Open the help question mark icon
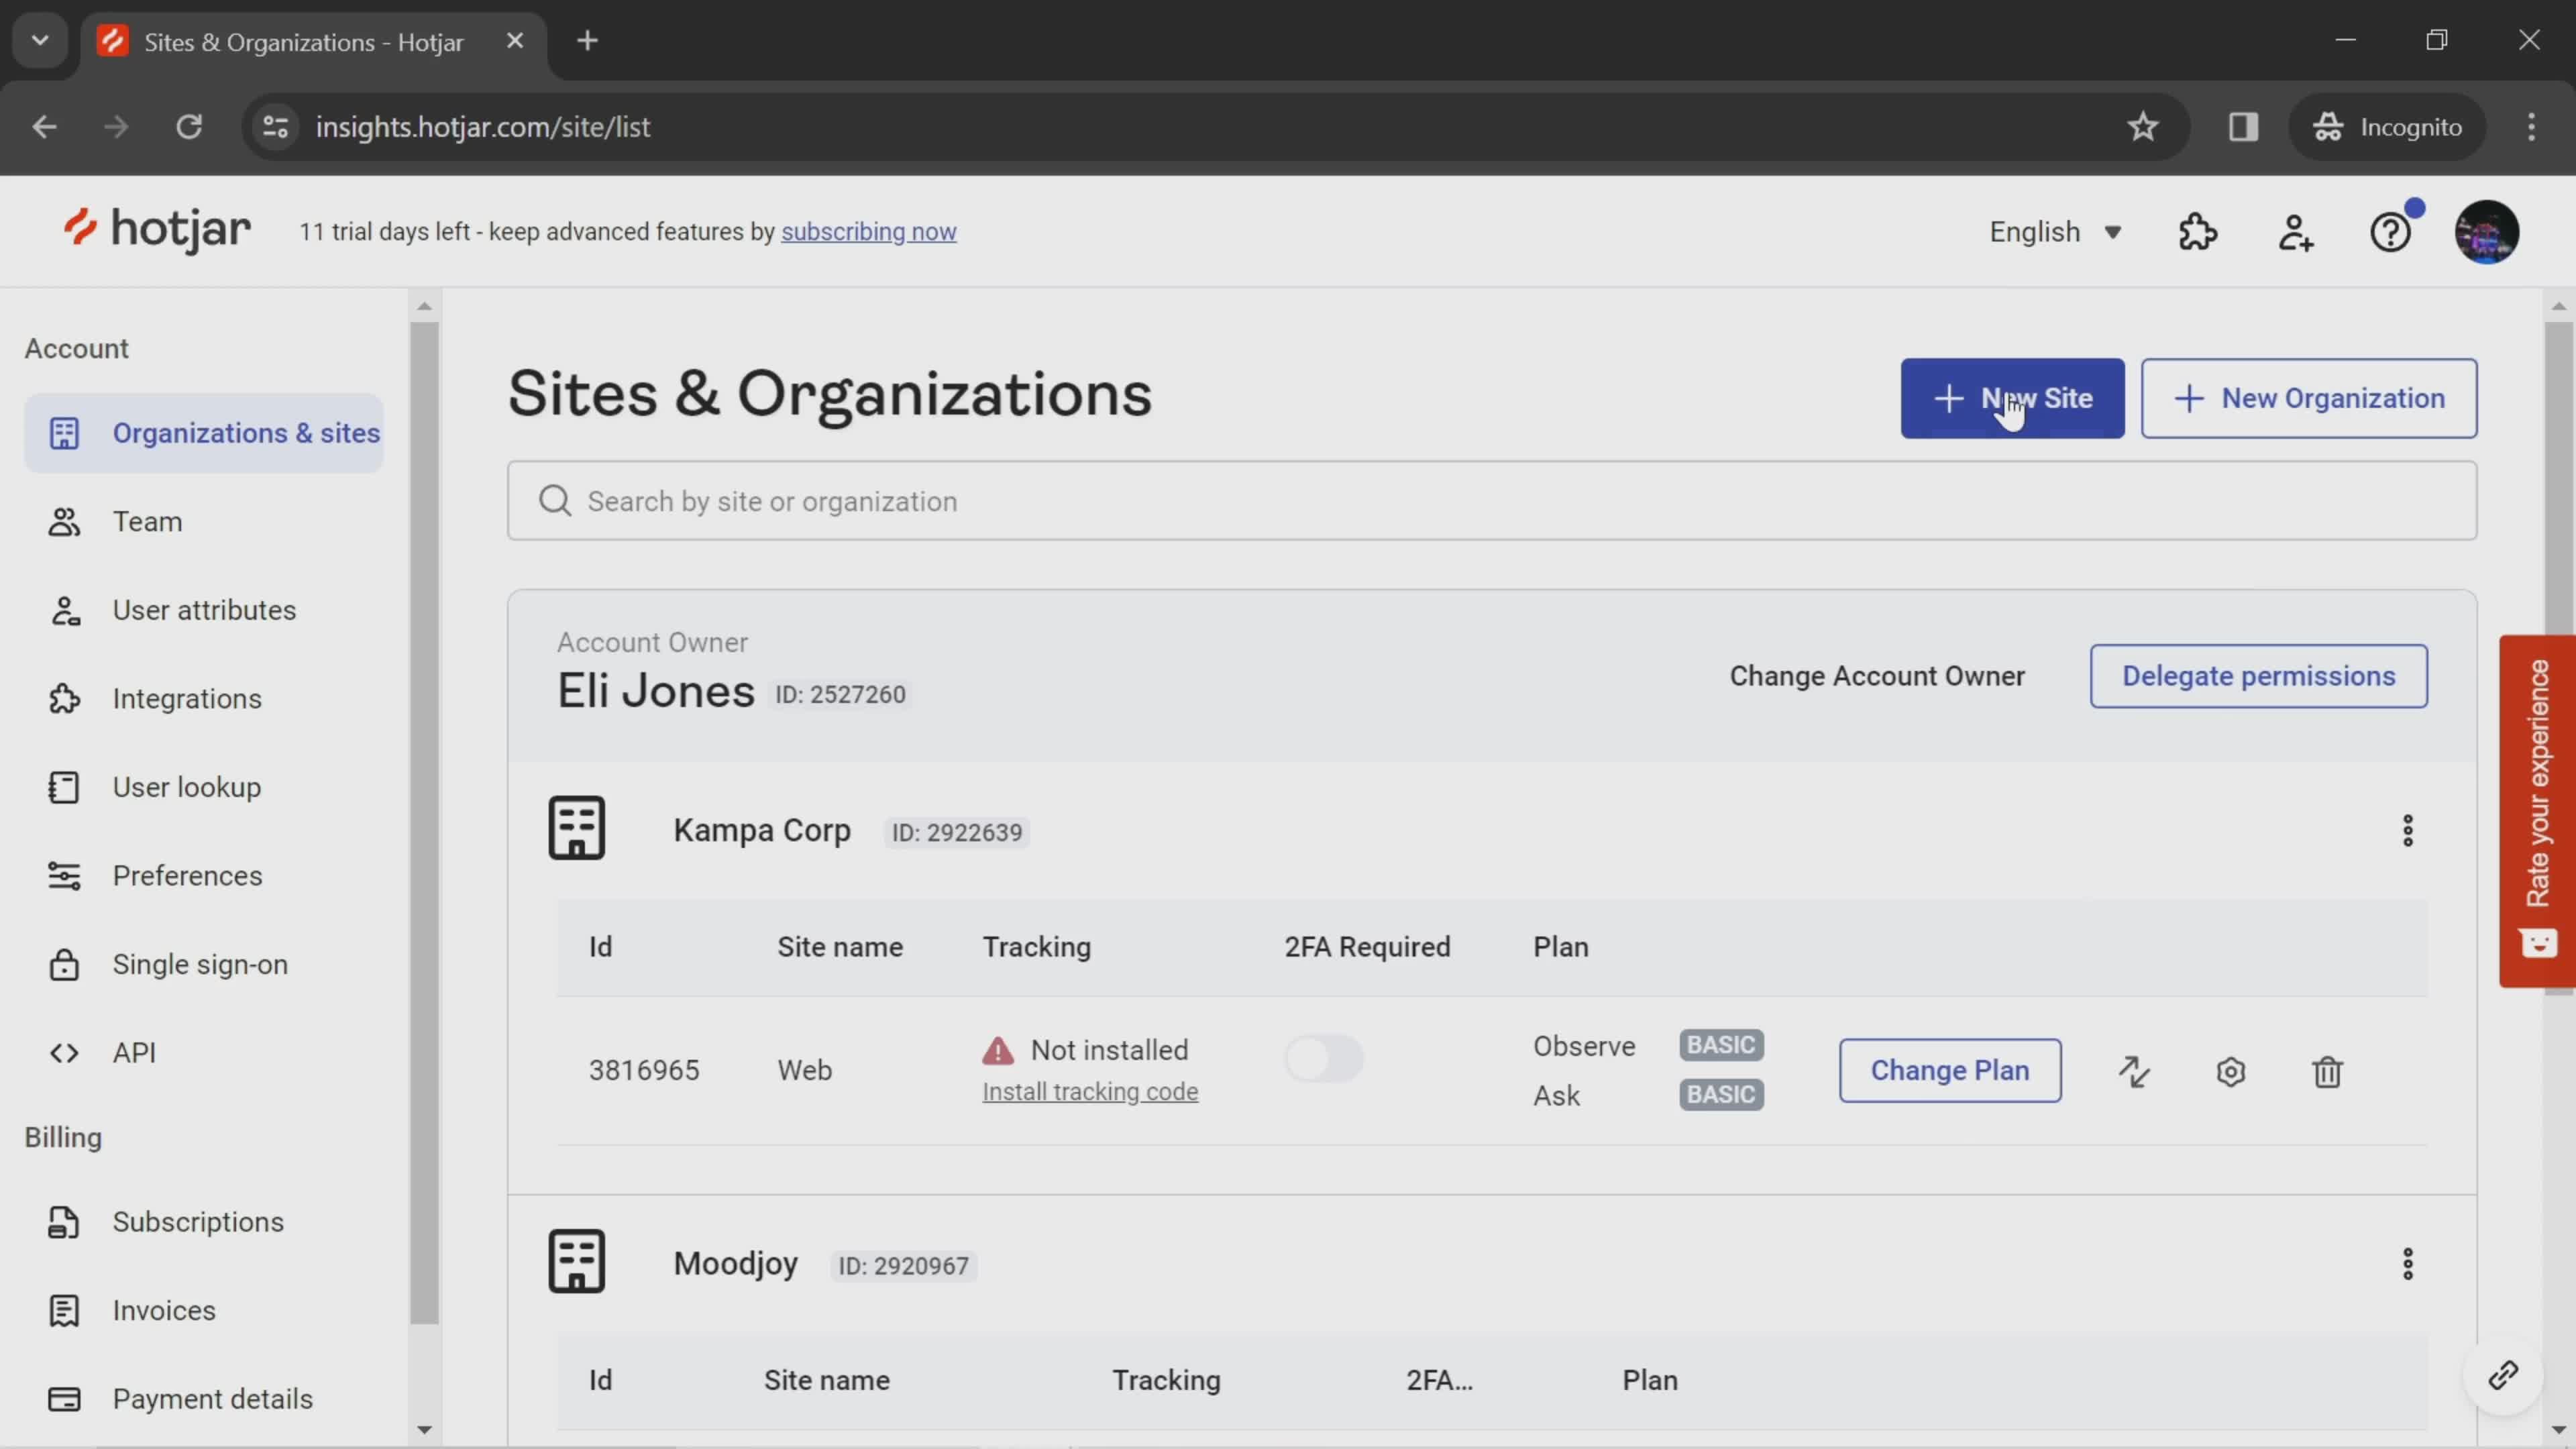Image resolution: width=2576 pixels, height=1449 pixels. pos(2391,232)
